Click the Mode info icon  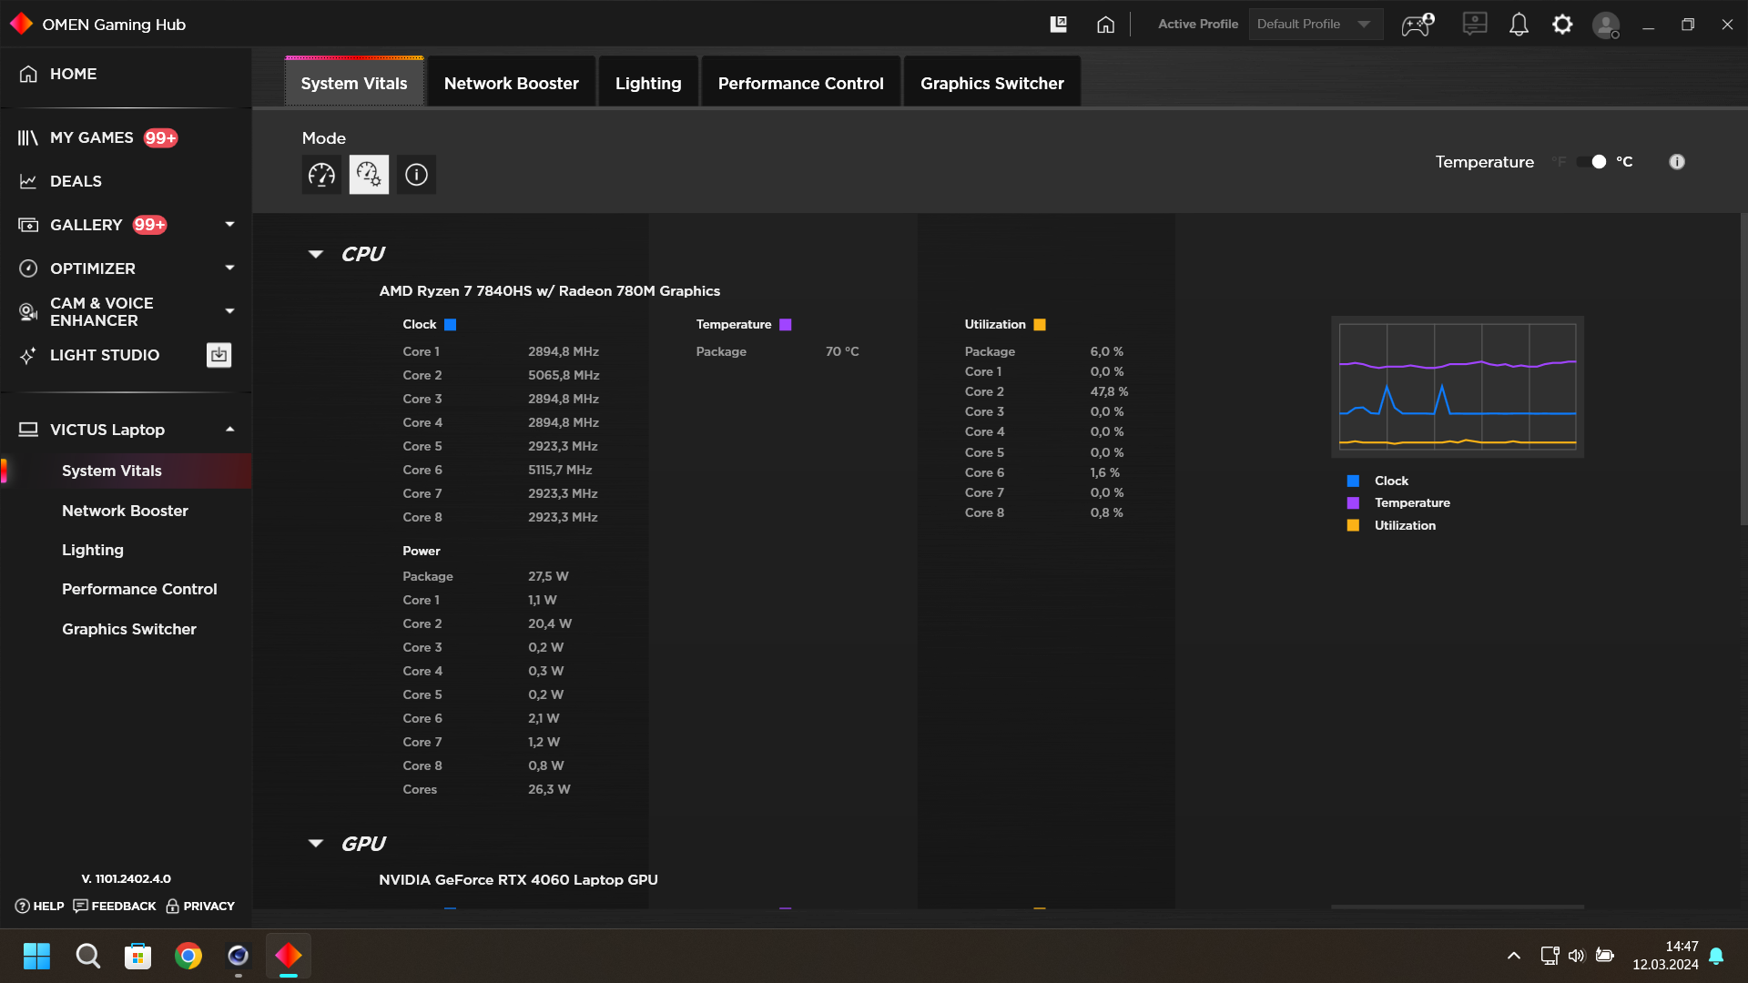pos(416,175)
